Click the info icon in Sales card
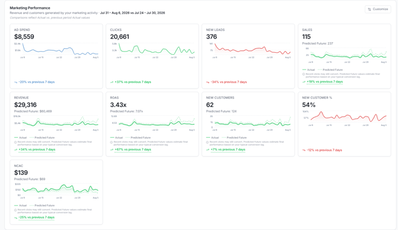398x230 pixels. tap(304, 74)
